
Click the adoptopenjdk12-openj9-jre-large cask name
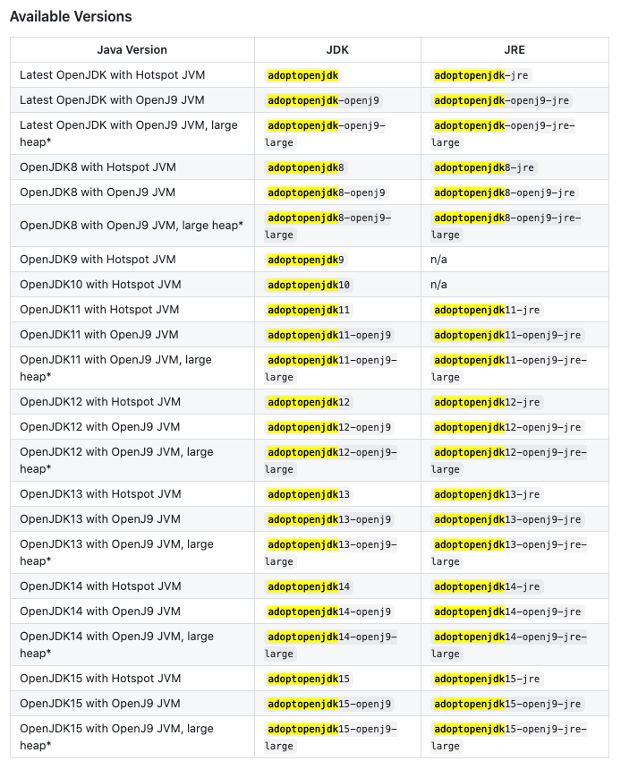[x=509, y=461]
